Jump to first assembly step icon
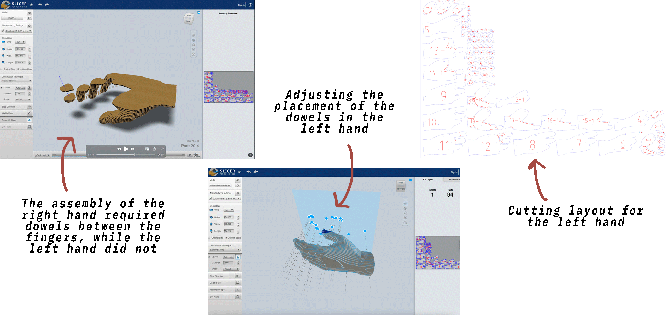 pyautogui.click(x=190, y=155)
